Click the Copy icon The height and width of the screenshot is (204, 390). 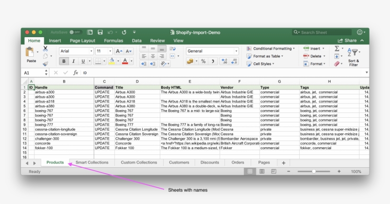pos(45,56)
